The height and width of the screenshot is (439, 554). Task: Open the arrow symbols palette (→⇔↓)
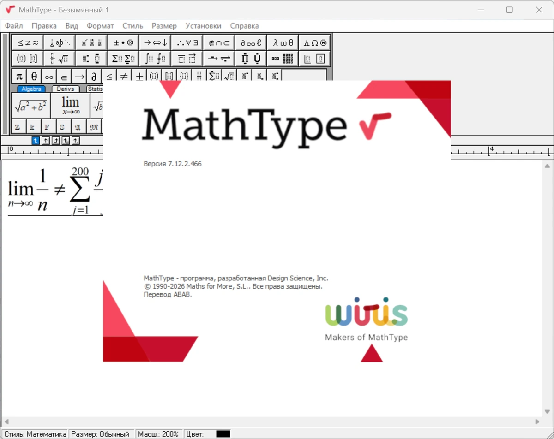pos(155,42)
